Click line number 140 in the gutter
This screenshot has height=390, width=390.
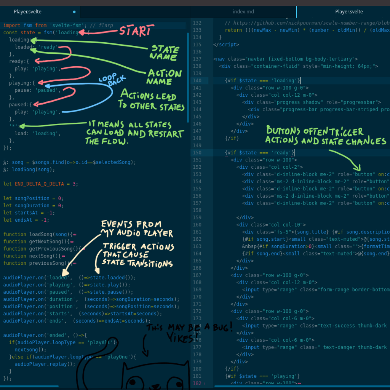pyautogui.click(x=197, y=81)
